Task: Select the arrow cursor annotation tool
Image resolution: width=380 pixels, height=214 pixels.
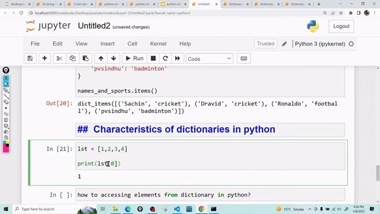Action: pyautogui.click(x=6, y=84)
